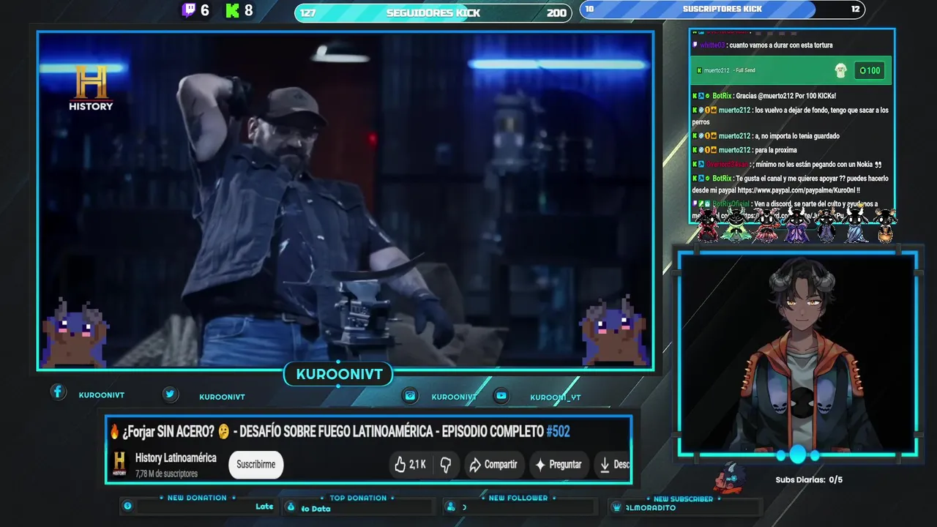
Task: Click '7,78 M de suscriptores' text
Action: pos(166,474)
